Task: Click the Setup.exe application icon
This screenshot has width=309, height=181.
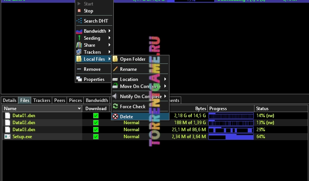Action: (x=7, y=137)
